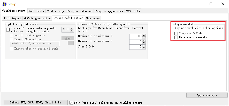
Task: Switch to G-Code generation sub-tab
Action: (x=37, y=18)
